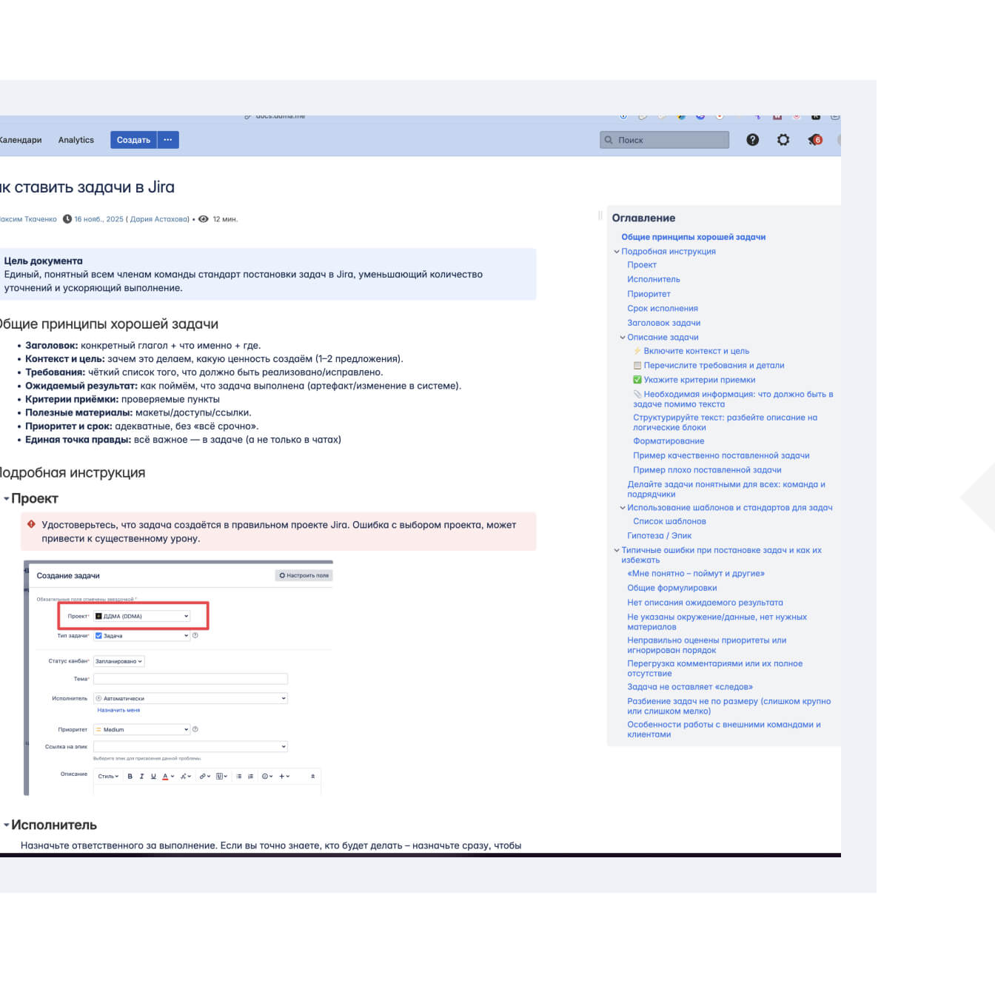995x995 pixels.
Task: Collapse the Проект section heading
Action: [7, 499]
